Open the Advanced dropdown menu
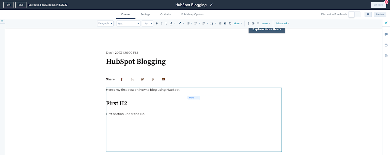Image resolution: width=390 pixels, height=155 pixels. (x=282, y=23)
